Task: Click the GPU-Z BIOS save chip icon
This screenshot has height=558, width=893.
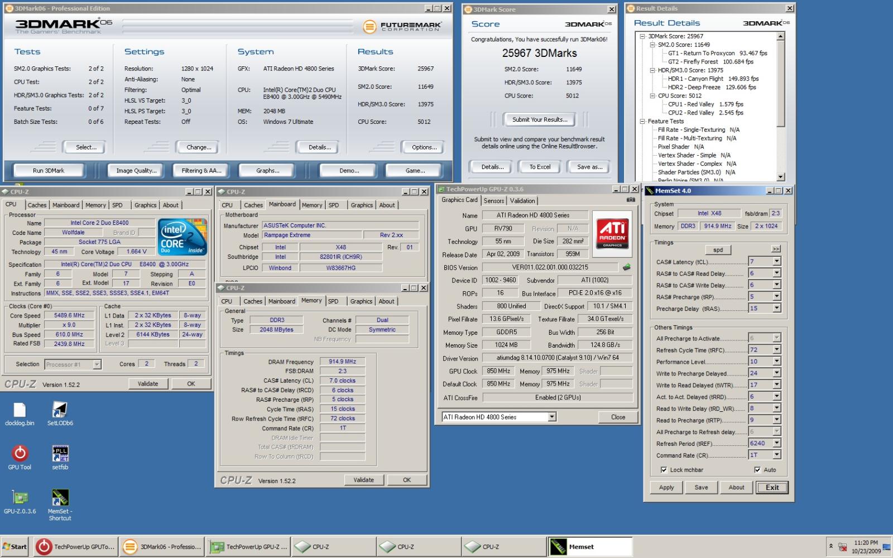Action: (x=627, y=267)
